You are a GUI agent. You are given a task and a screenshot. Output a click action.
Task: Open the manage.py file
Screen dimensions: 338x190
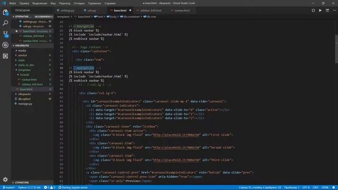[32, 104]
